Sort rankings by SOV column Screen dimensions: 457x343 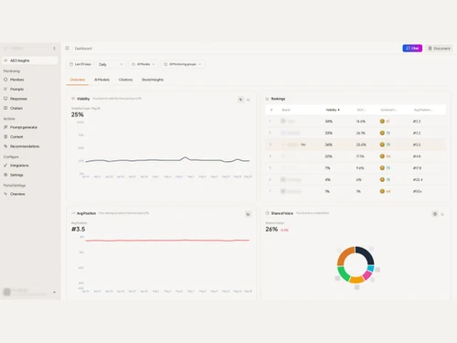(x=361, y=110)
